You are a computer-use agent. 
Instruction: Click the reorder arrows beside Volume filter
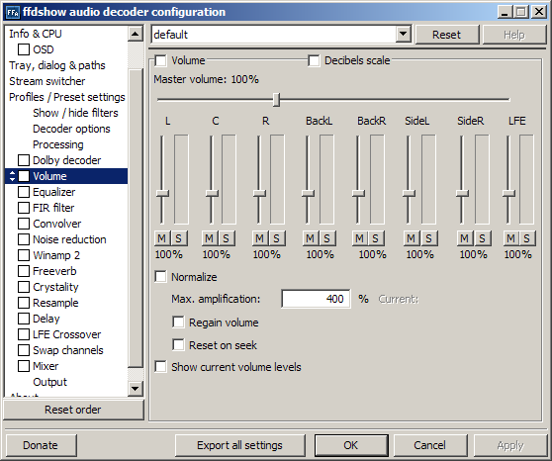pyautogui.click(x=12, y=176)
